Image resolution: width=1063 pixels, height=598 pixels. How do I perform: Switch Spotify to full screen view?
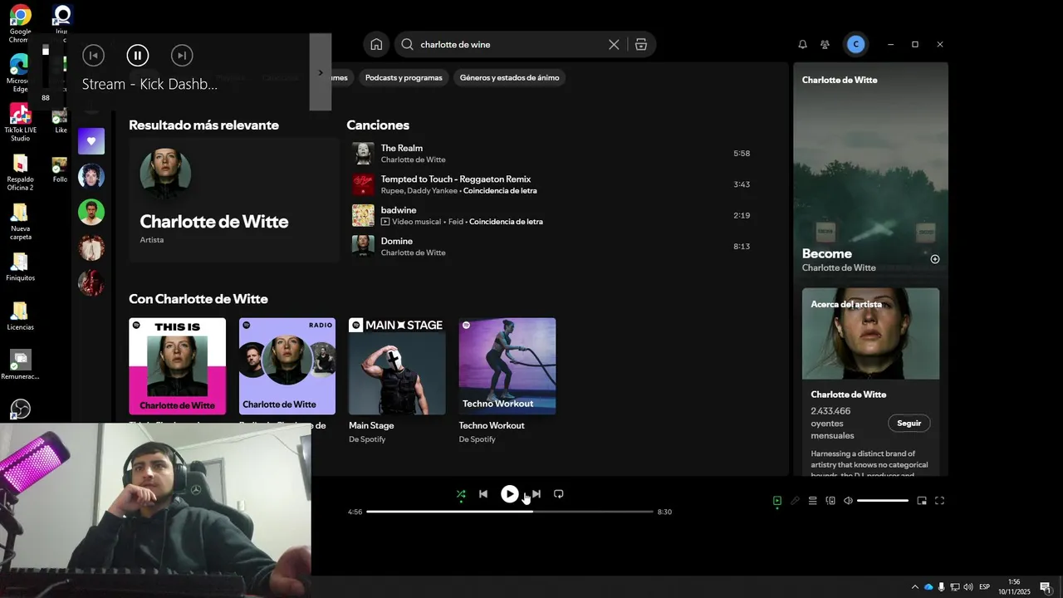pos(940,501)
